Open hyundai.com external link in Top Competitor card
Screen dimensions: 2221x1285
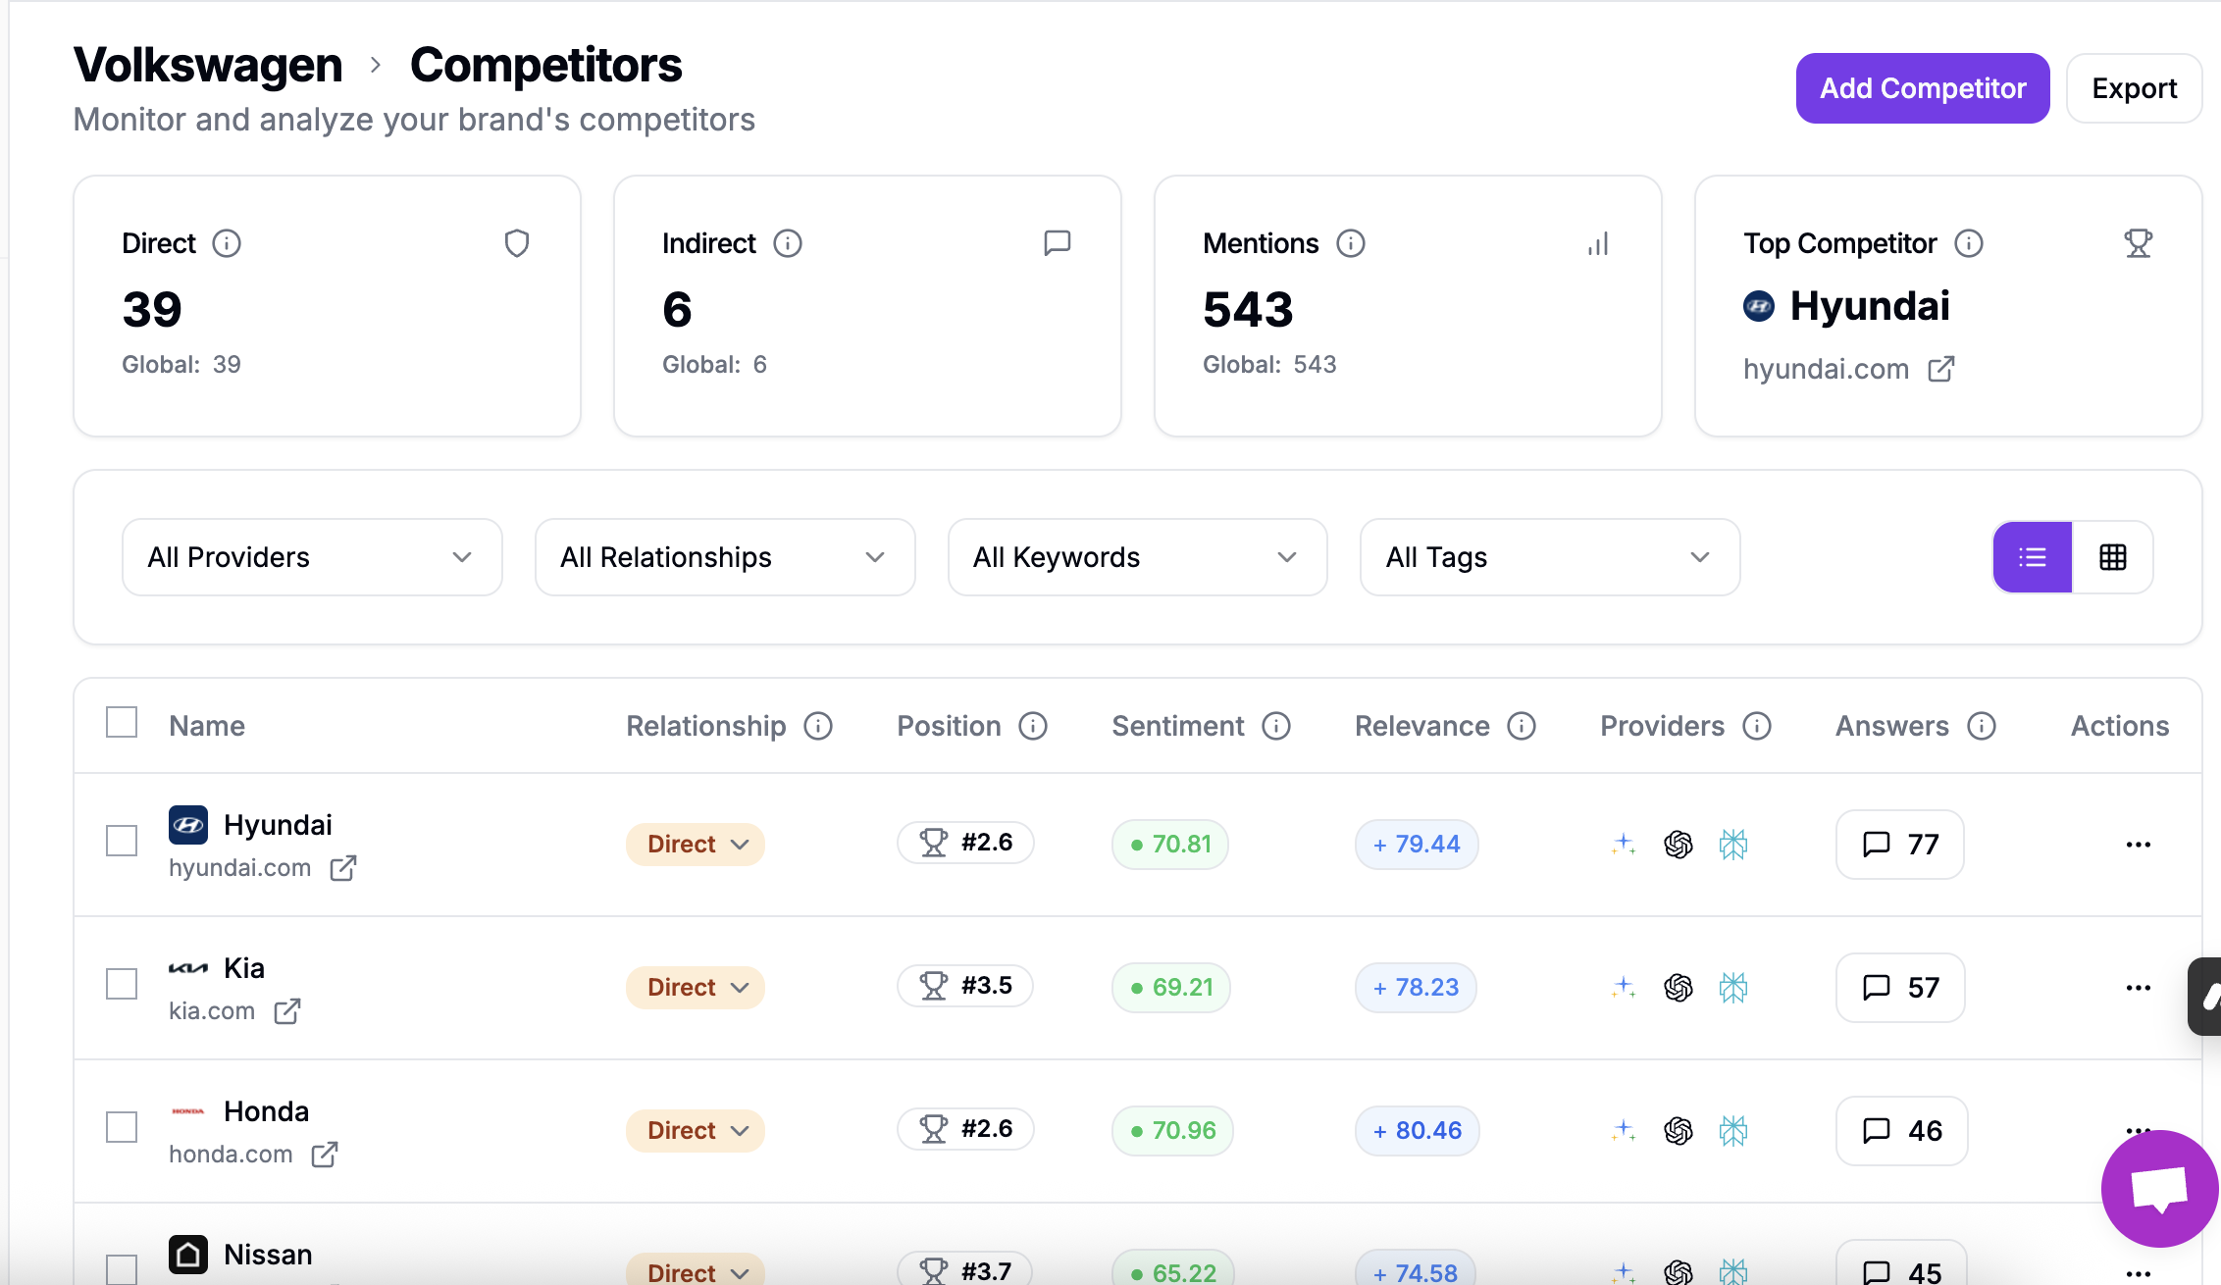(x=1941, y=369)
